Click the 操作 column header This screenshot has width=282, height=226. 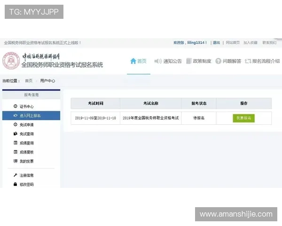(244, 104)
